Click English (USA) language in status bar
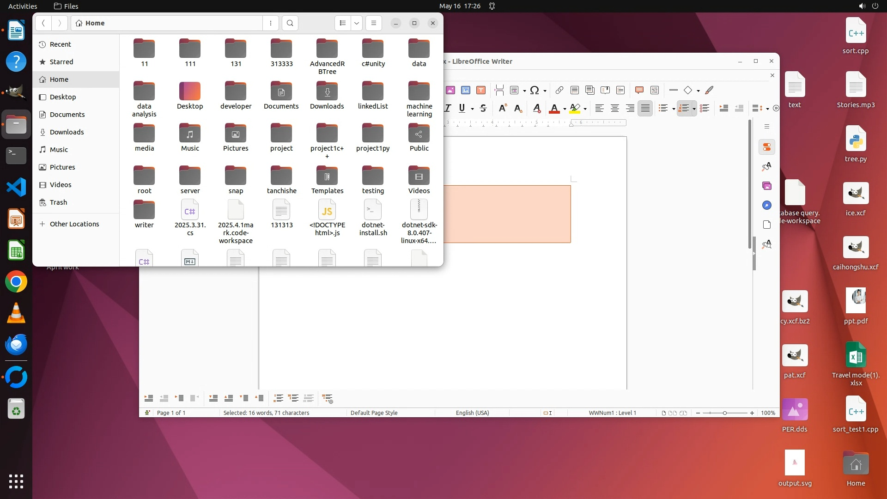 tap(472, 413)
